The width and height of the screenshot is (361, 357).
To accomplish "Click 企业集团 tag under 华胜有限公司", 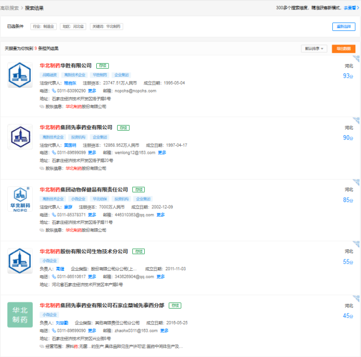I will (x=122, y=75).
